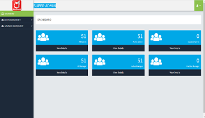Click the Active Admin label text
This screenshot has height=118, width=205.
tap(138, 42)
